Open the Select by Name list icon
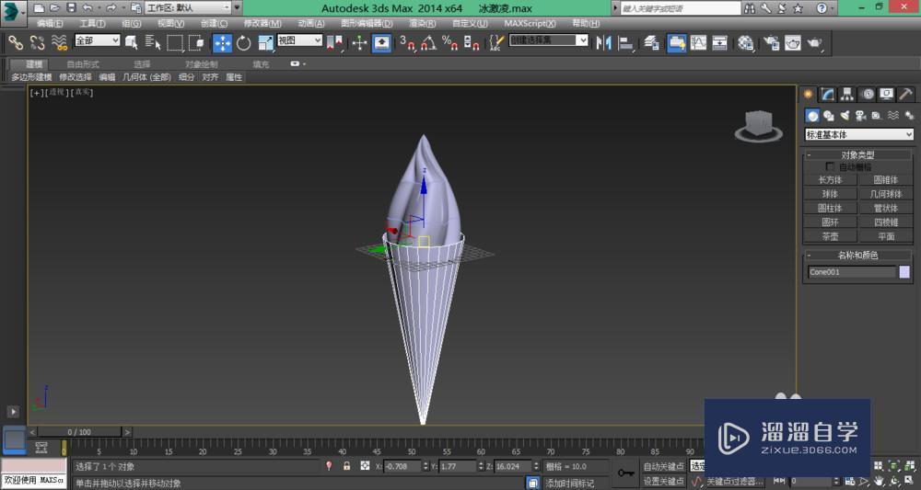Screen dimensions: 921x490 (x=153, y=42)
